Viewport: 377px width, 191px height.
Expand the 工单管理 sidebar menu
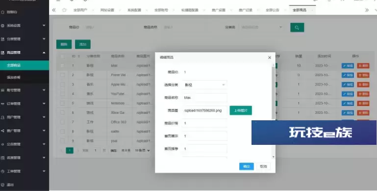[25, 171]
